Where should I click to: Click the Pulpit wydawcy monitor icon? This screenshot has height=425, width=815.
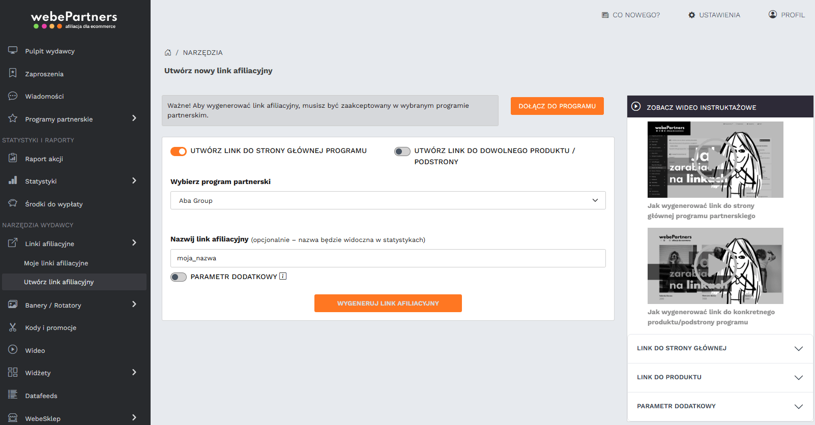point(13,50)
